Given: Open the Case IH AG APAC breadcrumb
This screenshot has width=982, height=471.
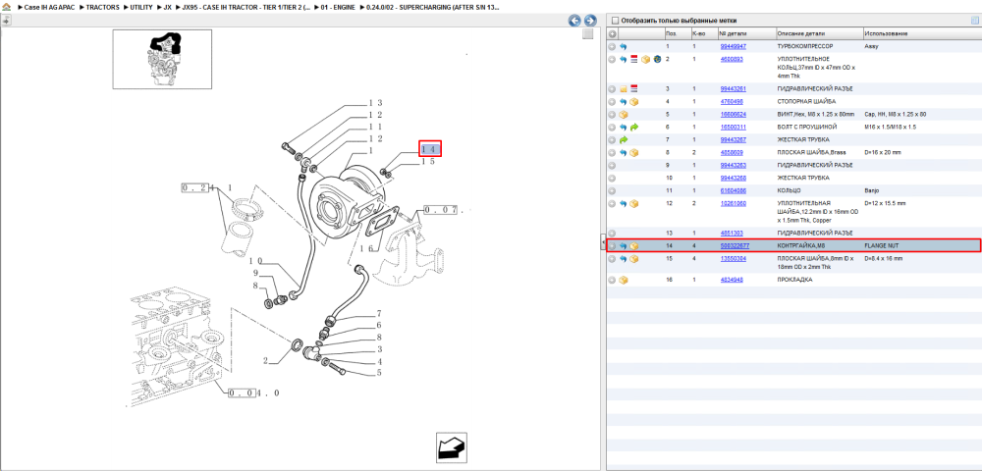Looking at the screenshot, I should [51, 7].
